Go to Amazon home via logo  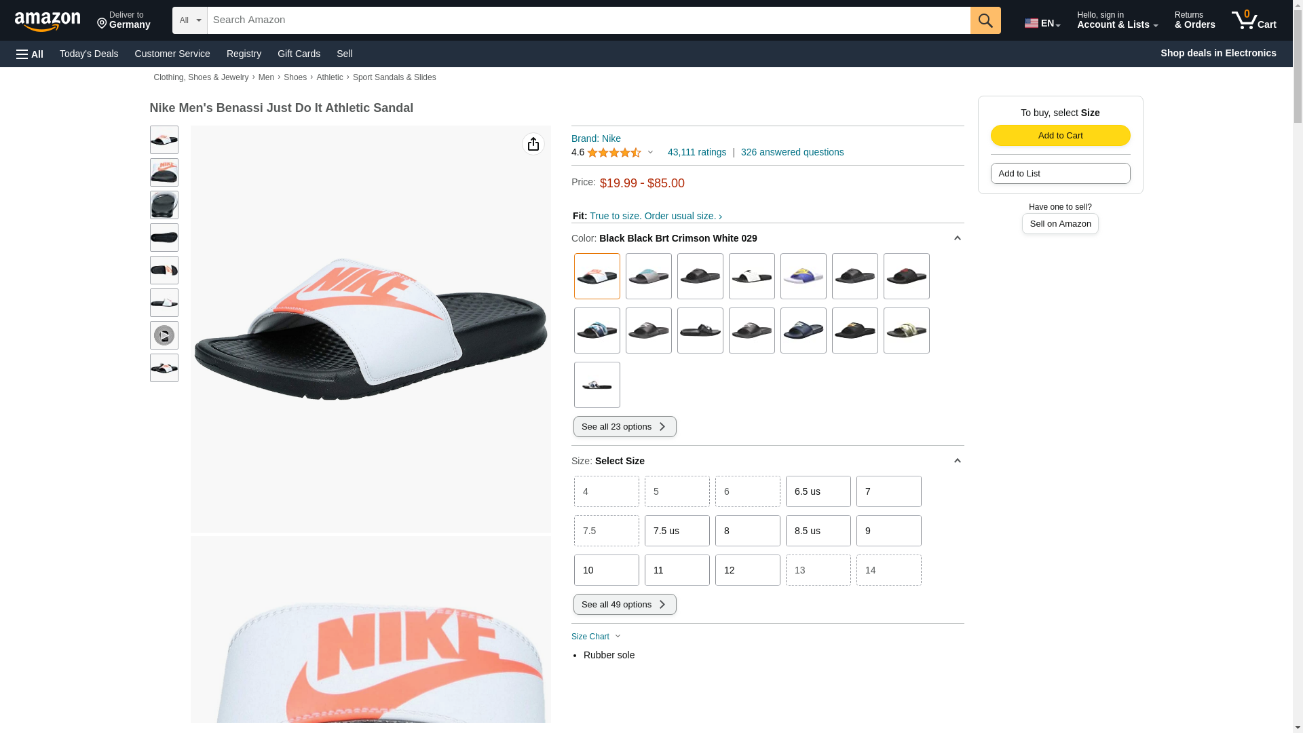coord(48,21)
